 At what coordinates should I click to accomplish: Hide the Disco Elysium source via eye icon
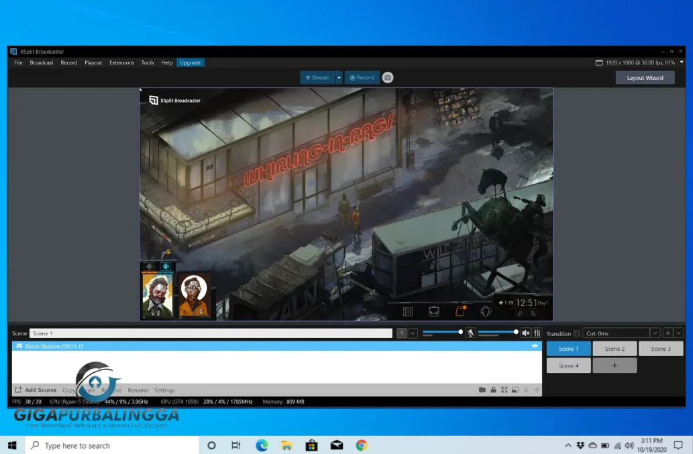click(535, 346)
